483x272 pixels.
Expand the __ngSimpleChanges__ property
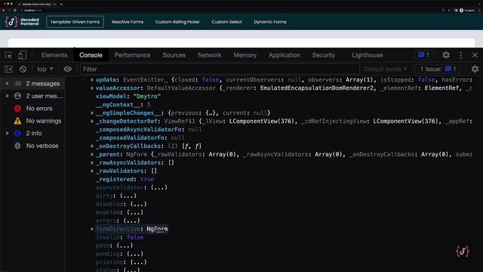pos(92,113)
